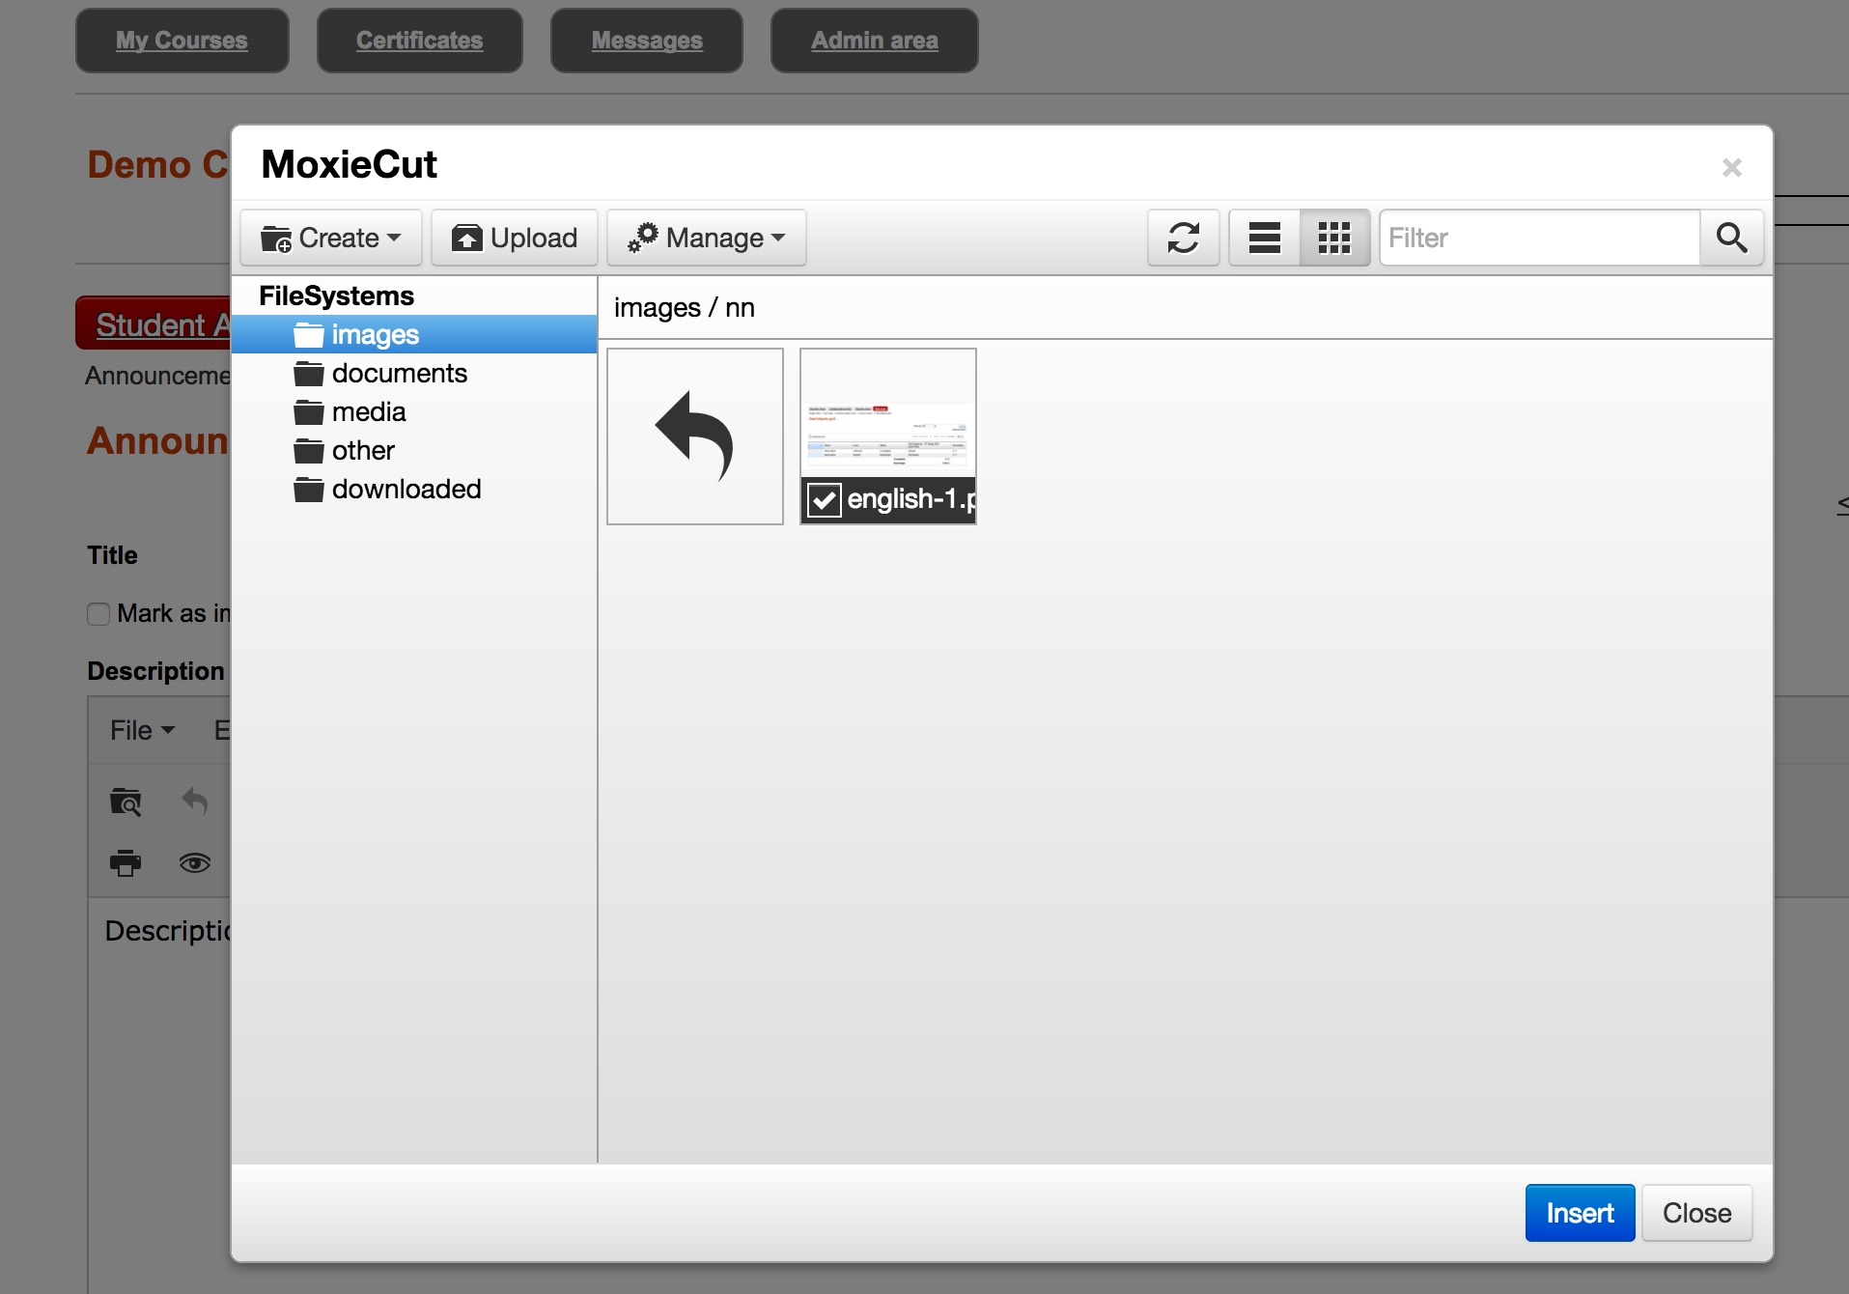Switch to list view layout
The height and width of the screenshot is (1294, 1849).
1264,238
